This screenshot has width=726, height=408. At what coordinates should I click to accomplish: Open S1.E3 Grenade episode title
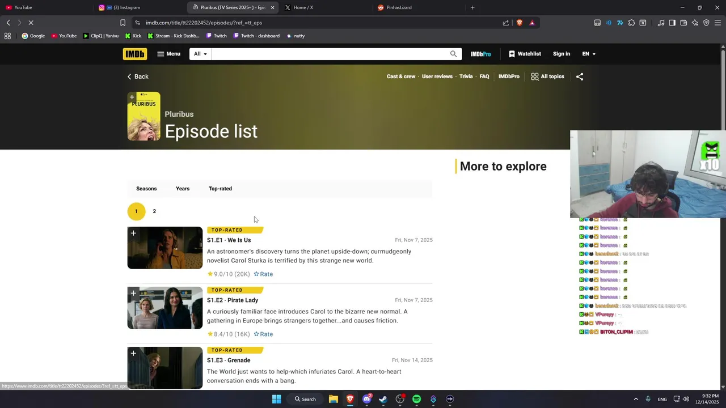click(229, 360)
